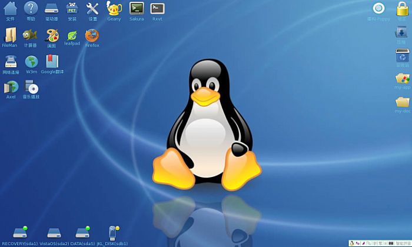Open the 帮助 help question mark icon
This screenshot has height=247, width=412.
31,8
